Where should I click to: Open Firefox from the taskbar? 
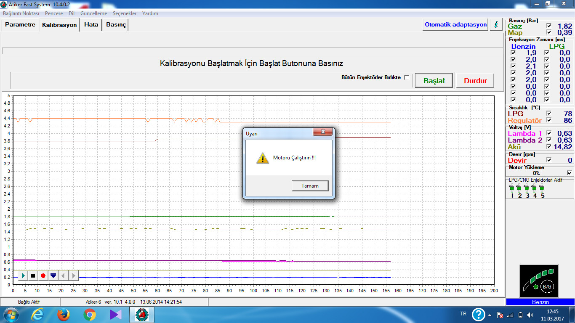64,315
